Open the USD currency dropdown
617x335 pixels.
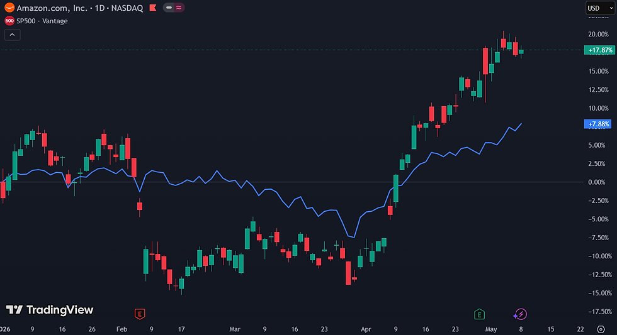[600, 8]
